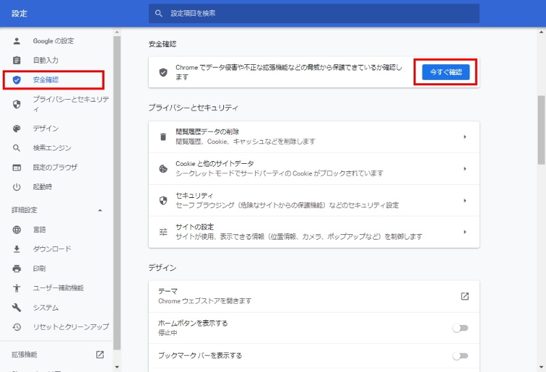Click the magnifier icon beside 検索エンジン
Screen dimensions: 546x372
pyautogui.click(x=17, y=148)
